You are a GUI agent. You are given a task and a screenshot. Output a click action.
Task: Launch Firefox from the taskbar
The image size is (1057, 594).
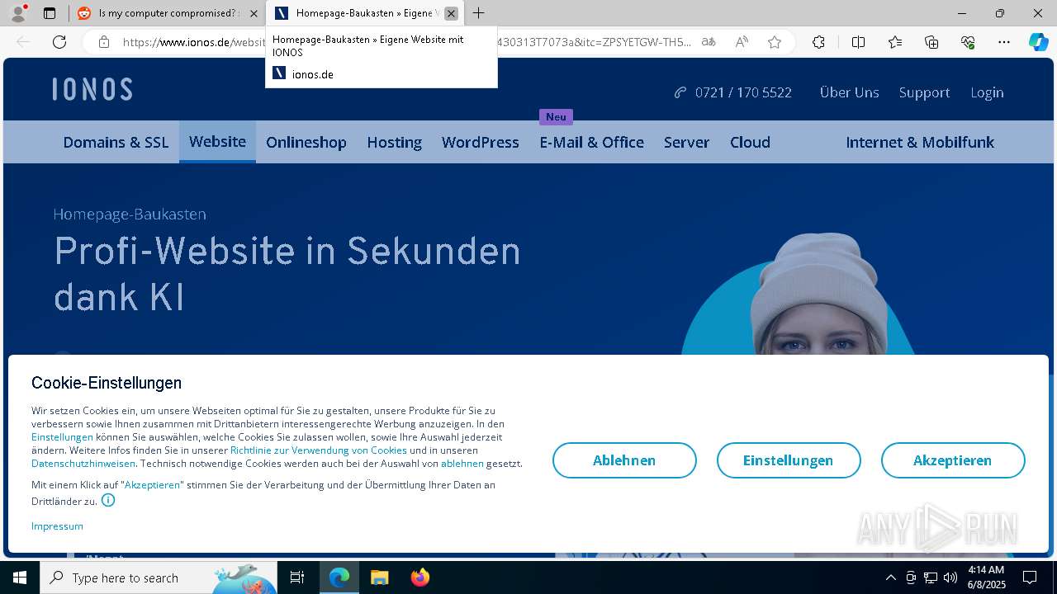[419, 577]
